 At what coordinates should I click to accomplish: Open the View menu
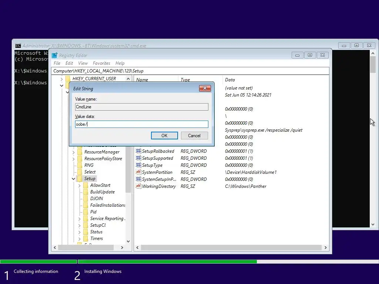click(83, 63)
